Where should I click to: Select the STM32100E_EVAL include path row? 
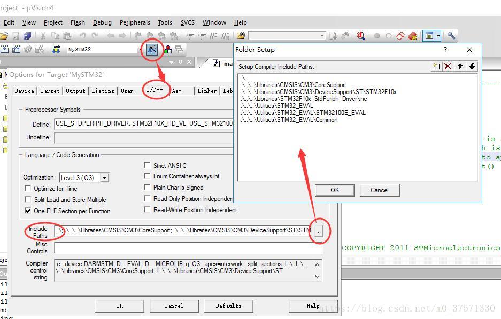[x=302, y=113]
